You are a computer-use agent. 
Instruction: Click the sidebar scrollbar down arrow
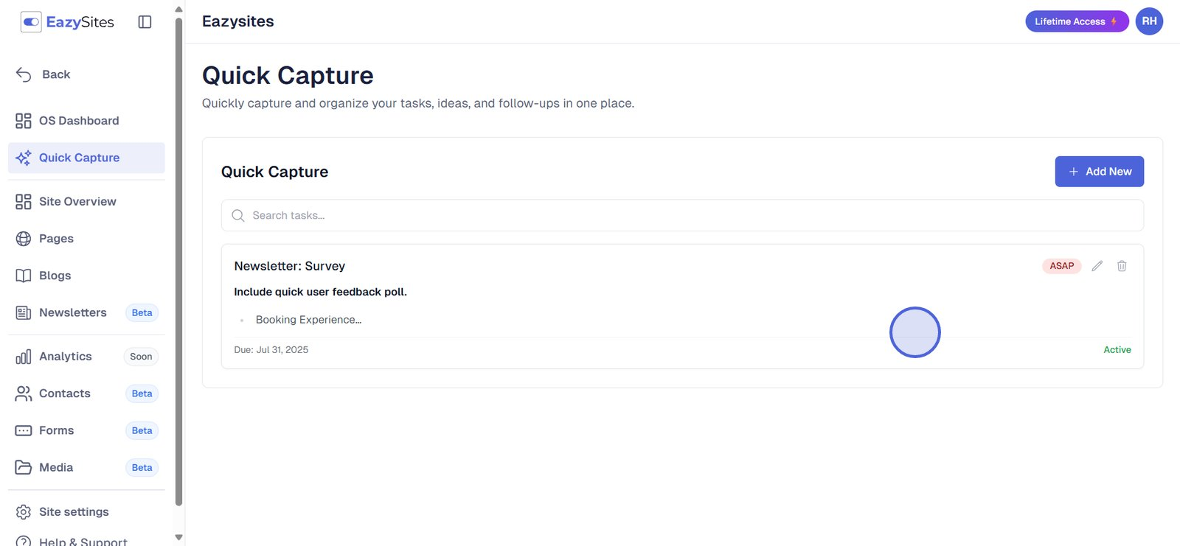click(x=178, y=537)
